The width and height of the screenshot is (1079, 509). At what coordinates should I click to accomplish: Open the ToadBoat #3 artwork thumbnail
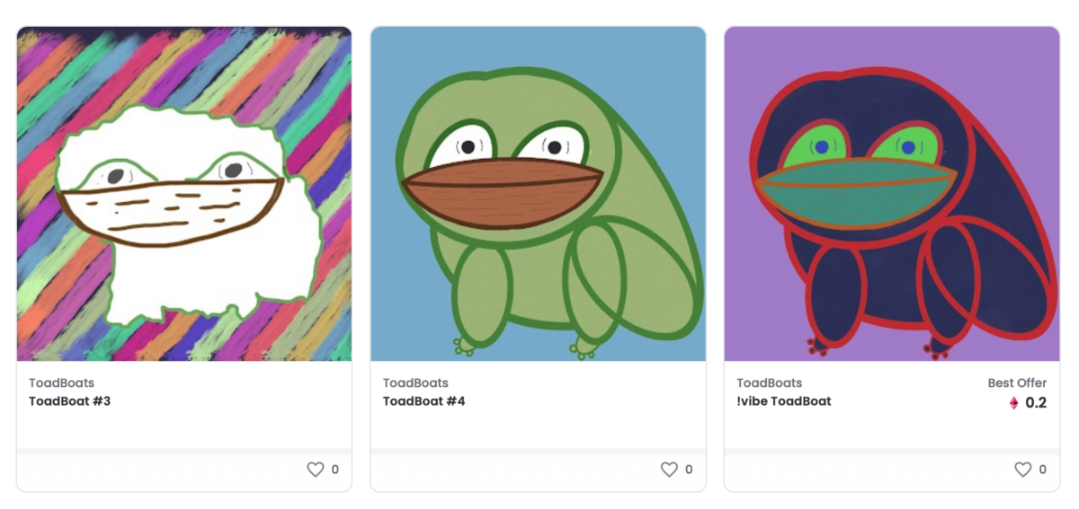(x=184, y=194)
